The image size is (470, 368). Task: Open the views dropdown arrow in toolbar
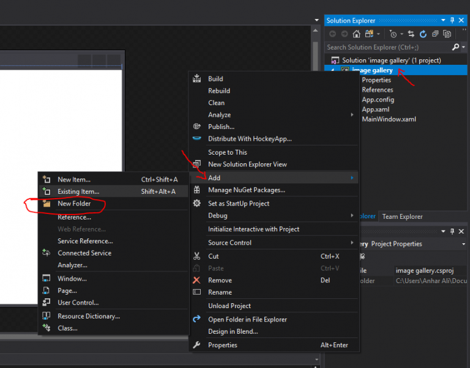click(378, 34)
